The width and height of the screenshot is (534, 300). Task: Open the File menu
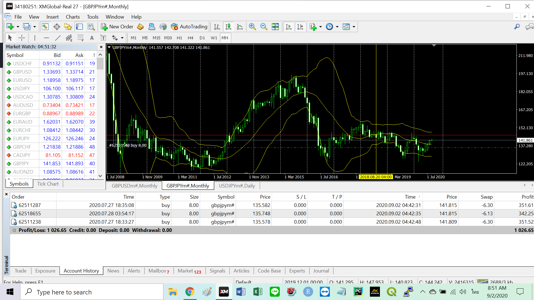(18, 17)
